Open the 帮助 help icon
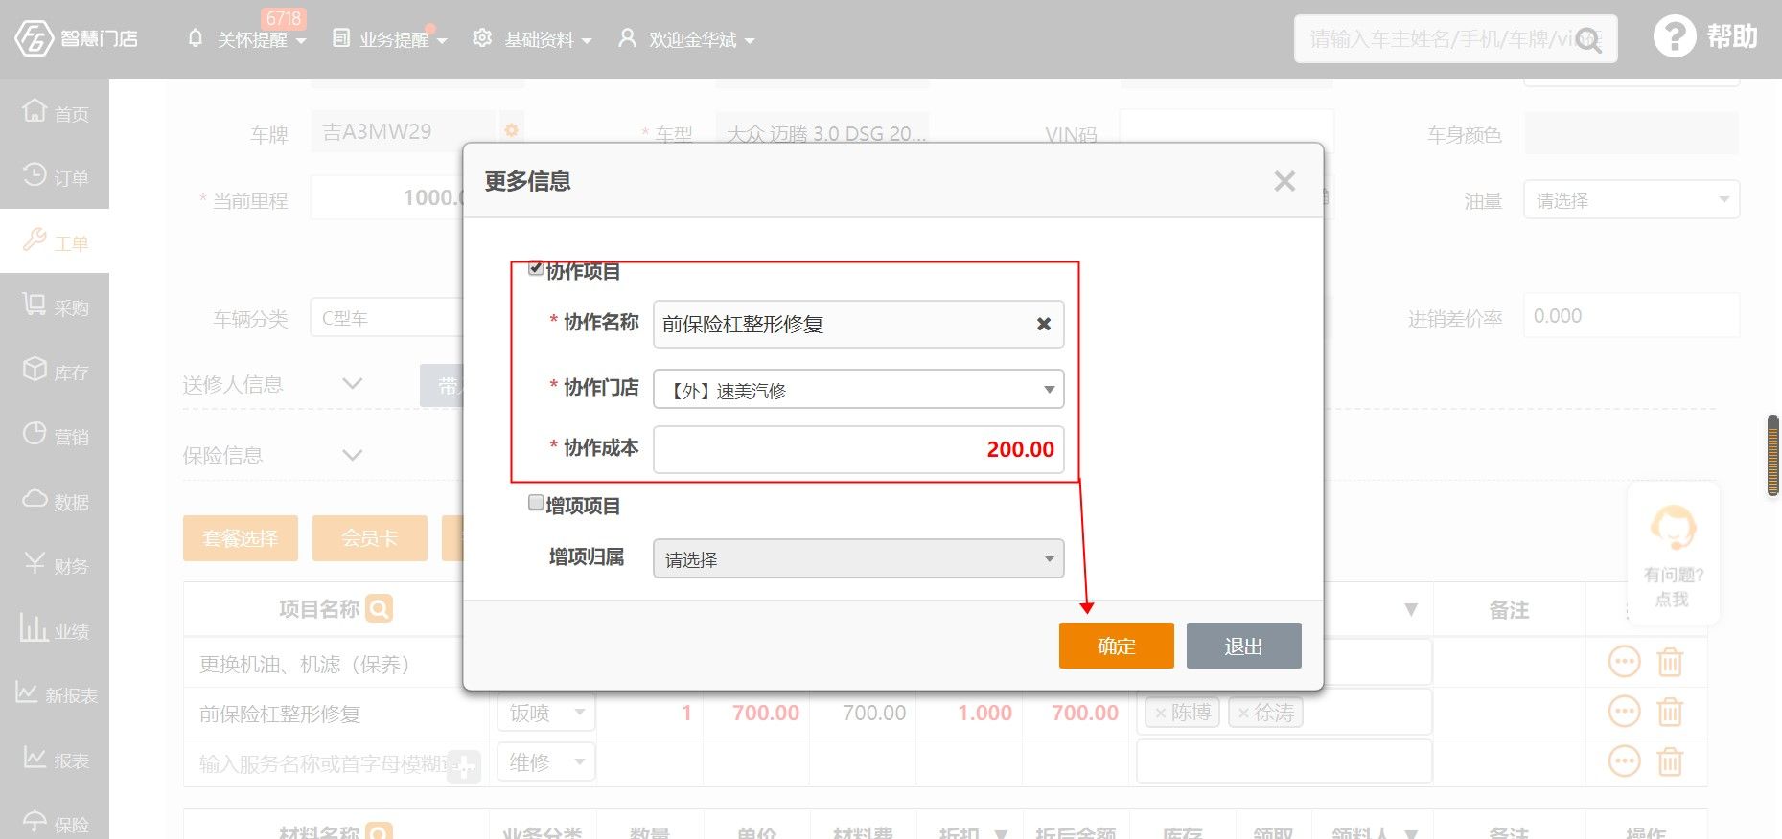The image size is (1782, 839). (x=1675, y=37)
